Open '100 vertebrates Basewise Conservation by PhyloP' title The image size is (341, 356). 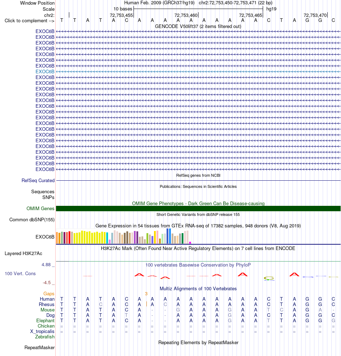(x=198, y=265)
